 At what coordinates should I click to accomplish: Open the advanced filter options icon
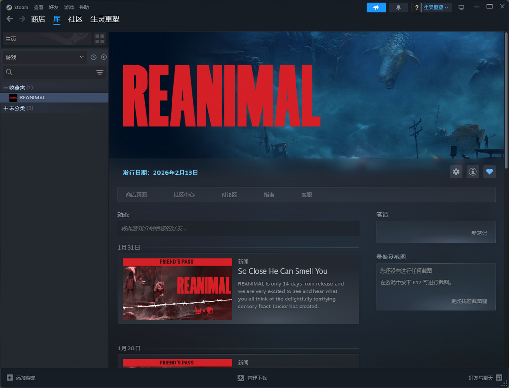pyautogui.click(x=99, y=72)
